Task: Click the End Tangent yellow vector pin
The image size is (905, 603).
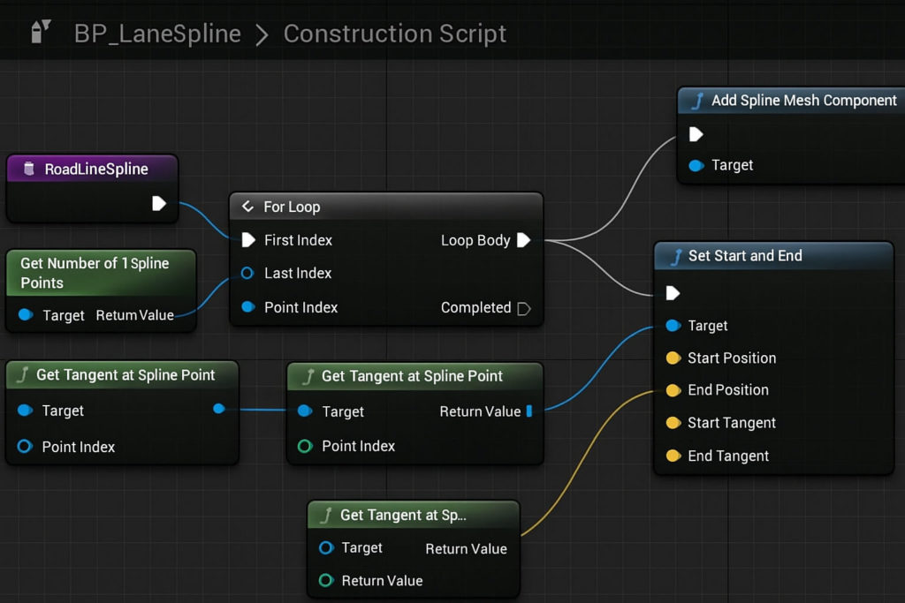Action: [673, 456]
